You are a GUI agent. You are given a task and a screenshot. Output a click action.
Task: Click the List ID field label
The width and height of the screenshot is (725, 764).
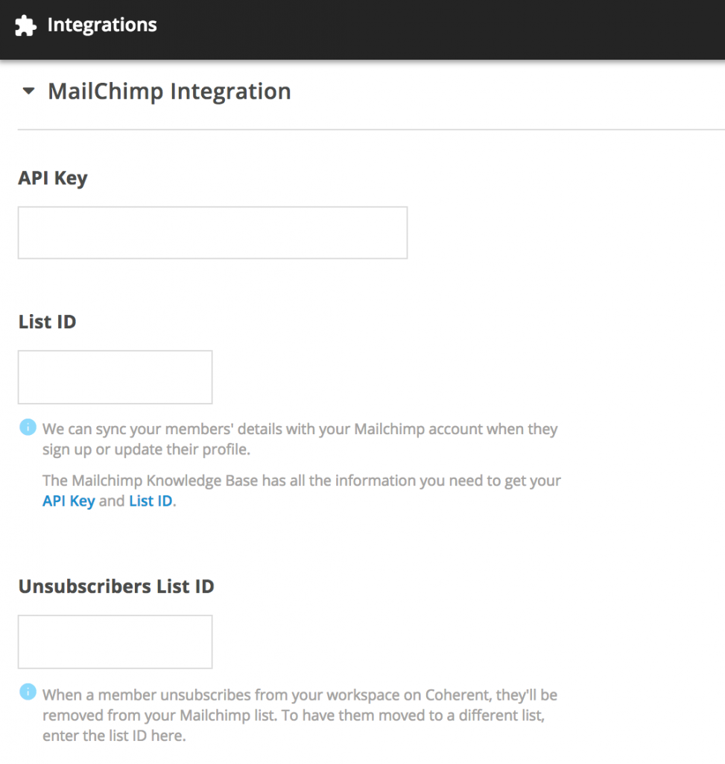47,322
